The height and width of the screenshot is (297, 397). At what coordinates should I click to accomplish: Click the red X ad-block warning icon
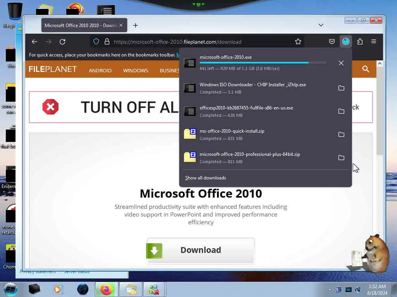tap(50, 107)
